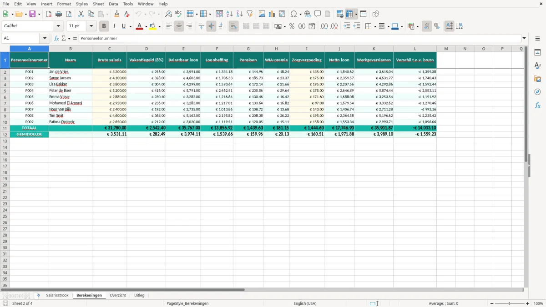546x307 pixels.
Task: Open the Properties deck in the sidebar
Action: coord(537,53)
